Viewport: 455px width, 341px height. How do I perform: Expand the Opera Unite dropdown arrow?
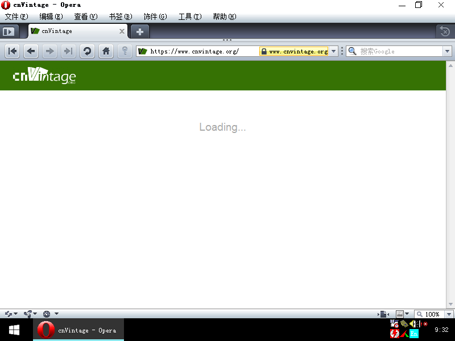(x=35, y=314)
